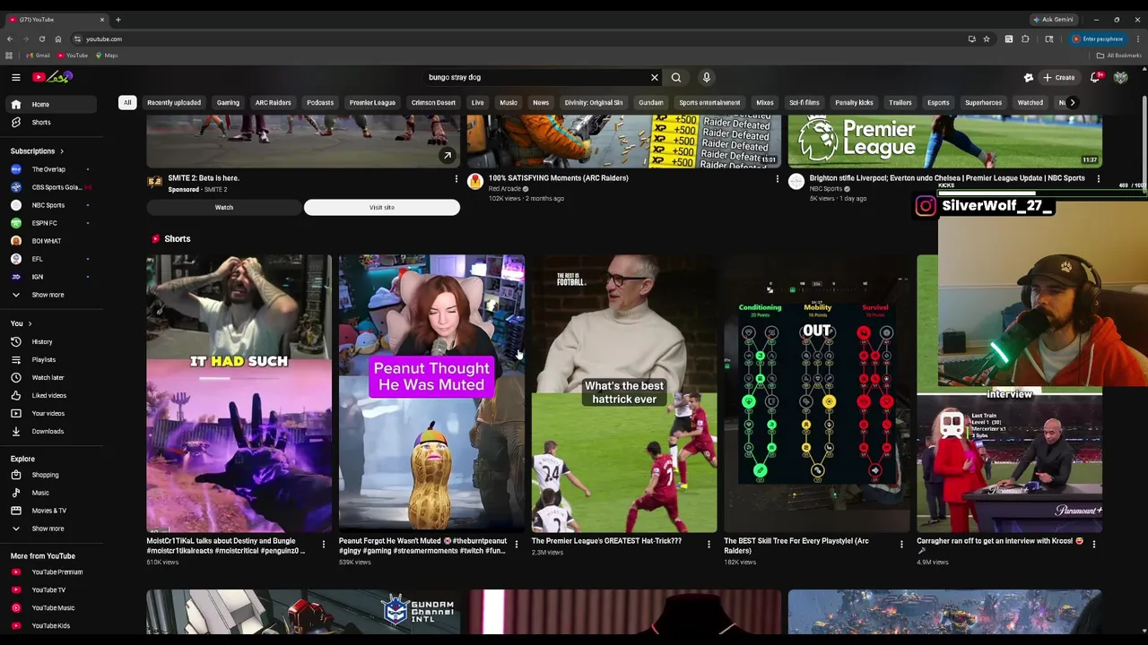1148x645 pixels.
Task: Open the Skill Tree short thumbnail
Action: click(817, 393)
